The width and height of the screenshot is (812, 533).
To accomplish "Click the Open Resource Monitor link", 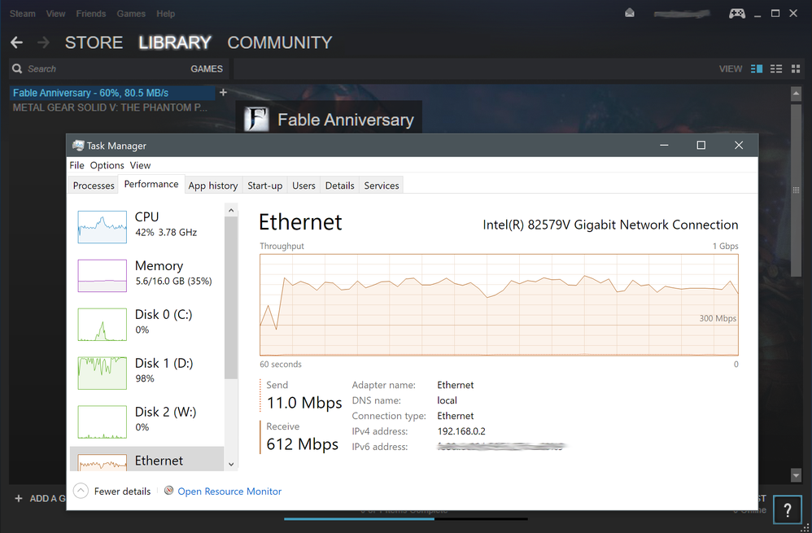I will click(x=229, y=491).
